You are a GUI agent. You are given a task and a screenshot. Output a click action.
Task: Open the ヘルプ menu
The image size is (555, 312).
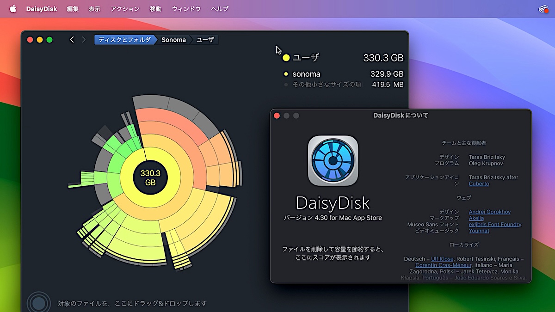[x=220, y=9]
